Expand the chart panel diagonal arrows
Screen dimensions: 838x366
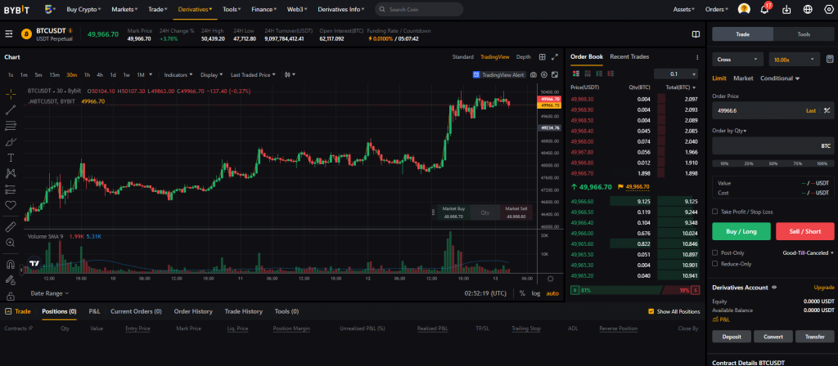555,57
